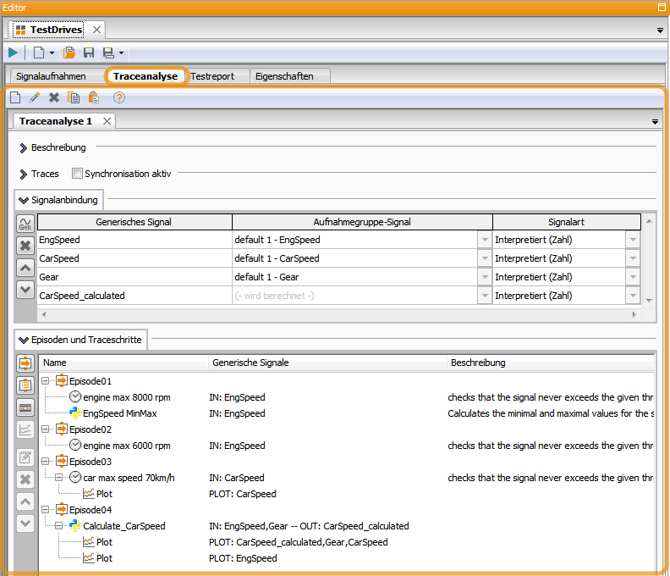Delete trace analysis with X icon
The width and height of the screenshot is (670, 576).
[54, 97]
